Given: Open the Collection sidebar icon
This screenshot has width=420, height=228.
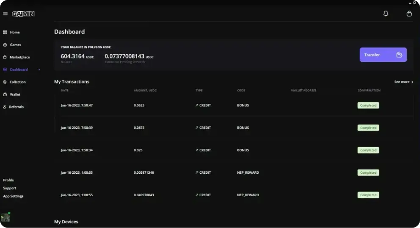Looking at the screenshot, I should point(5,82).
